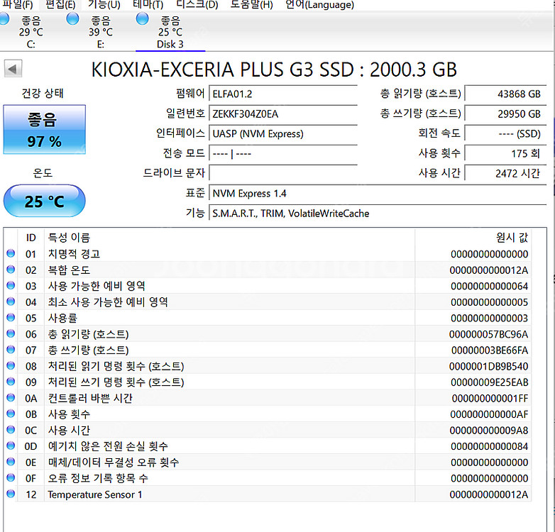Click raw value 000000000000AF
The width and height of the screenshot is (555, 532).
click(x=489, y=414)
